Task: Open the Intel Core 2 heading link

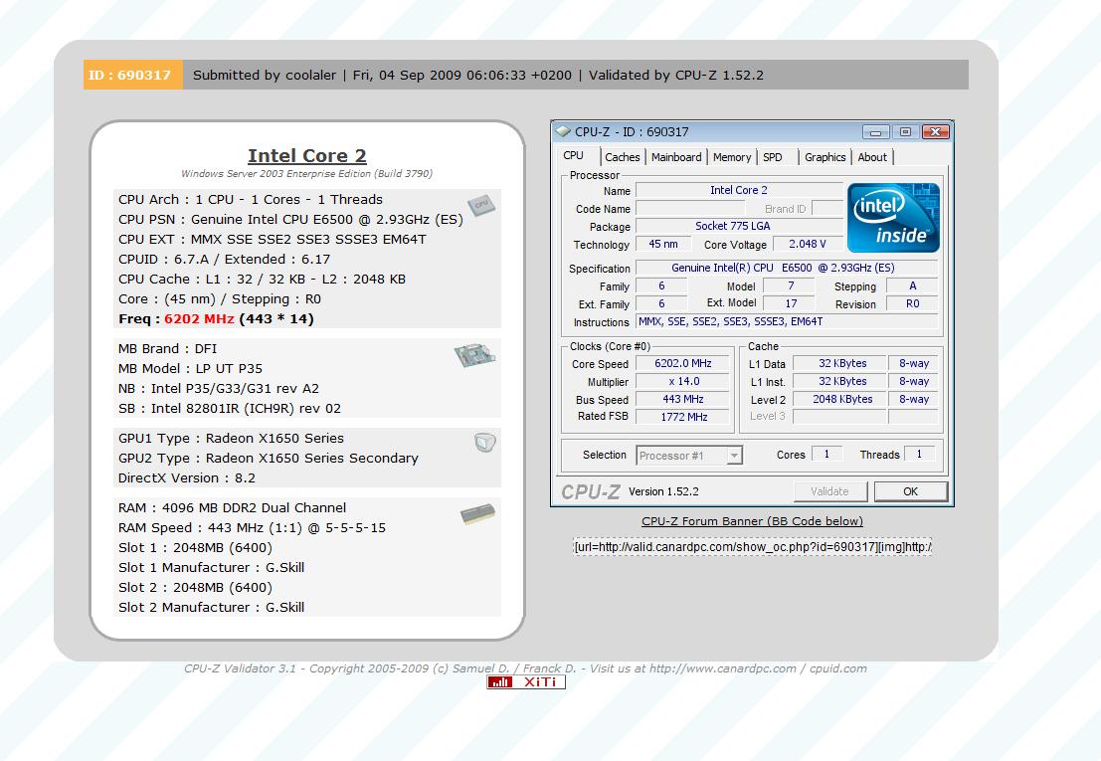Action: tap(307, 155)
